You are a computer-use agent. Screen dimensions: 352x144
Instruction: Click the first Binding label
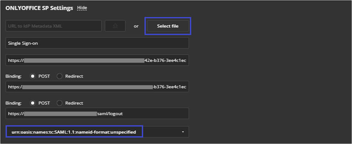(x=13, y=76)
